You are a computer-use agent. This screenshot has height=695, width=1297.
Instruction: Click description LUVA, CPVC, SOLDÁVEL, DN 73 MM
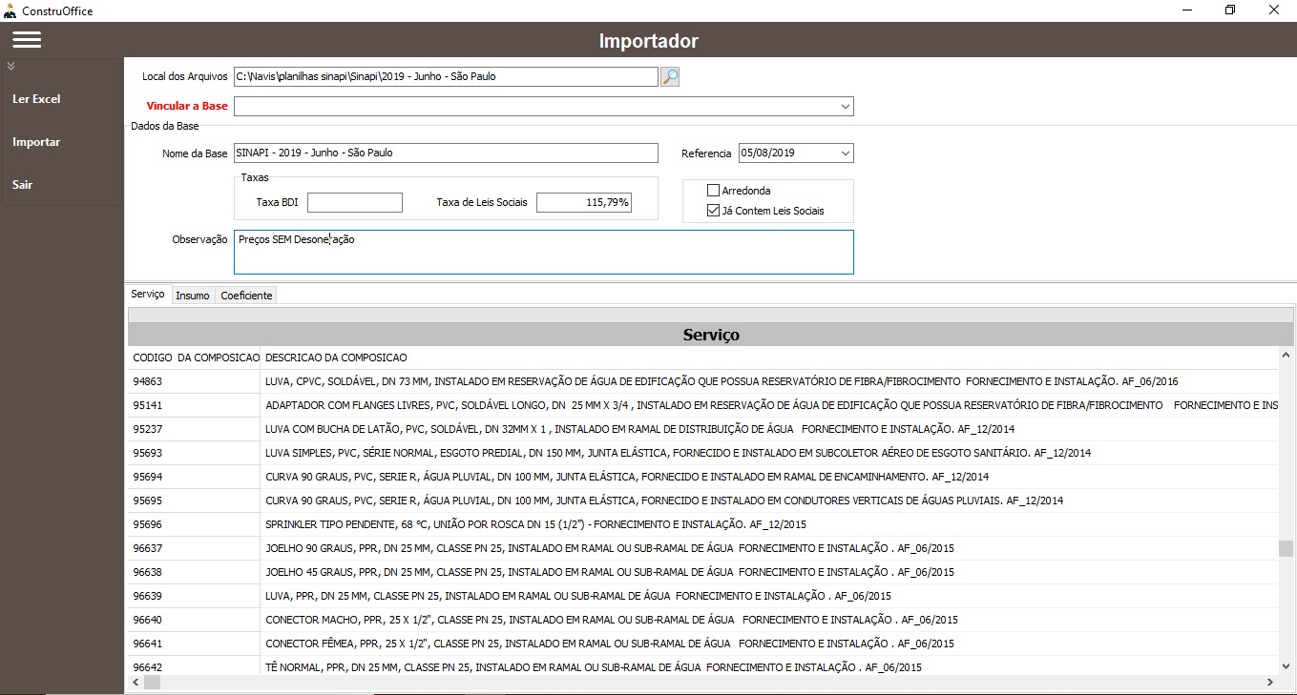pos(722,381)
